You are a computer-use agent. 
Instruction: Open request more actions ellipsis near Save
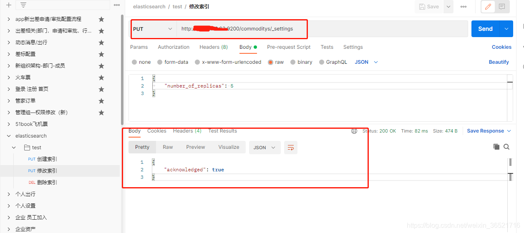[x=464, y=7]
